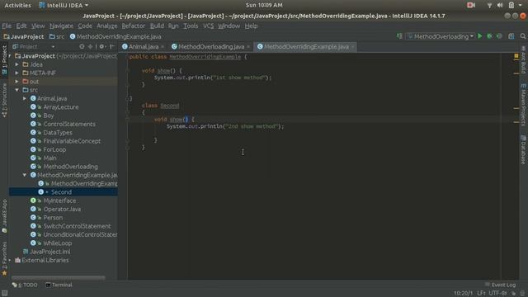
Task: Click the Debug bug icon in toolbar
Action: pos(489,36)
